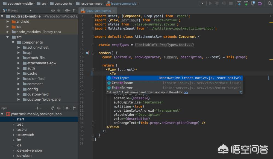Select the attach-file folder
Screen dimensions: 273x159
coord(34,58)
